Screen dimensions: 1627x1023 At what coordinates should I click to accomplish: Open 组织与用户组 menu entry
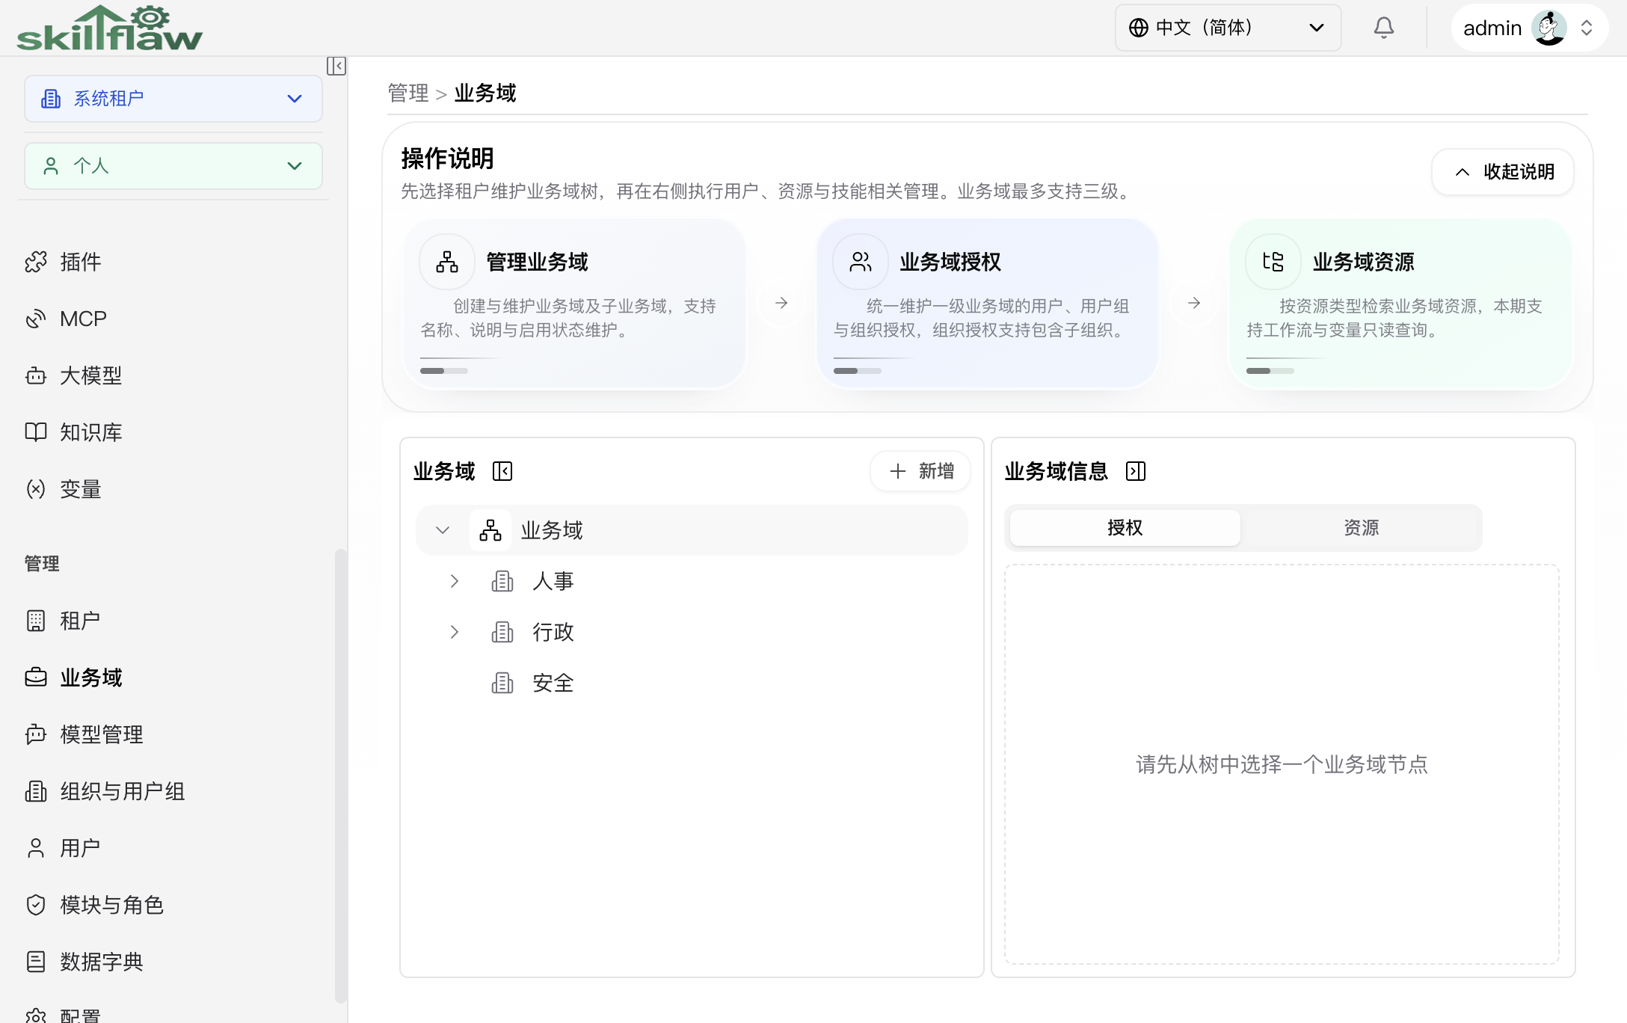tap(123, 791)
